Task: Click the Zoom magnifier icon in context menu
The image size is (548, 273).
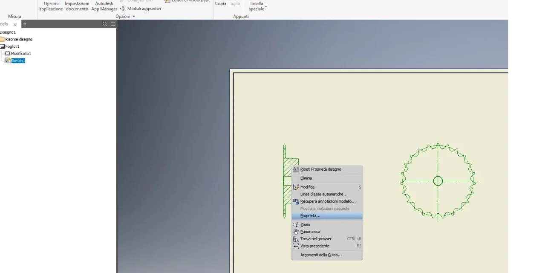Action: [296, 225]
